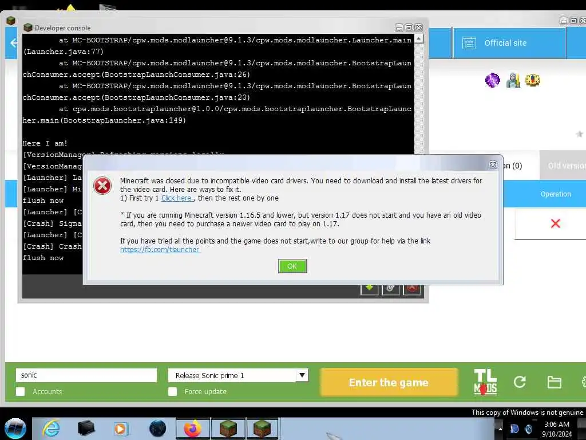586x440 pixels.
Task: Maximize the Developer console window
Action: (x=409, y=27)
